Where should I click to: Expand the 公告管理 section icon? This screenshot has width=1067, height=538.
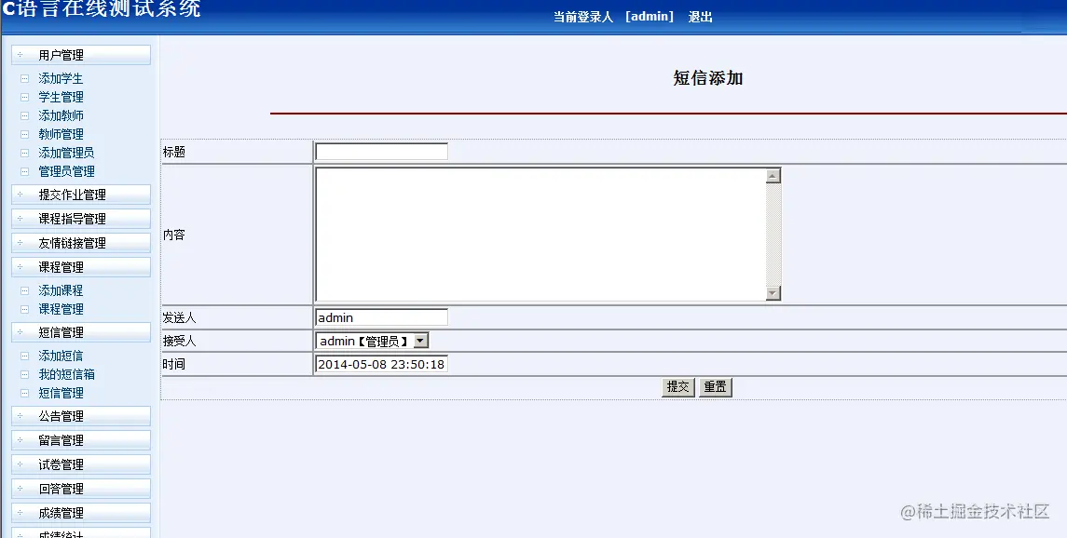pos(19,416)
